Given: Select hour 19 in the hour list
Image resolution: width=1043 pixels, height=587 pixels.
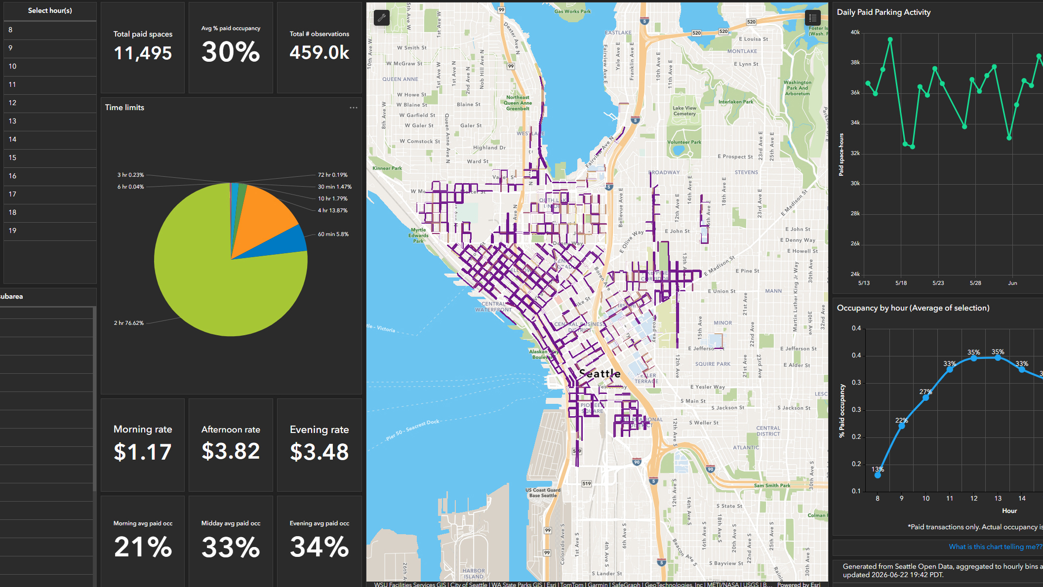Looking at the screenshot, I should point(50,231).
